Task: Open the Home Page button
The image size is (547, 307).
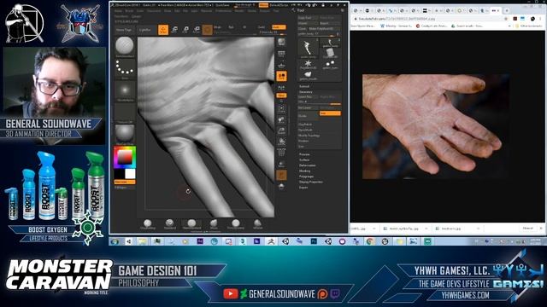Action: click(123, 30)
